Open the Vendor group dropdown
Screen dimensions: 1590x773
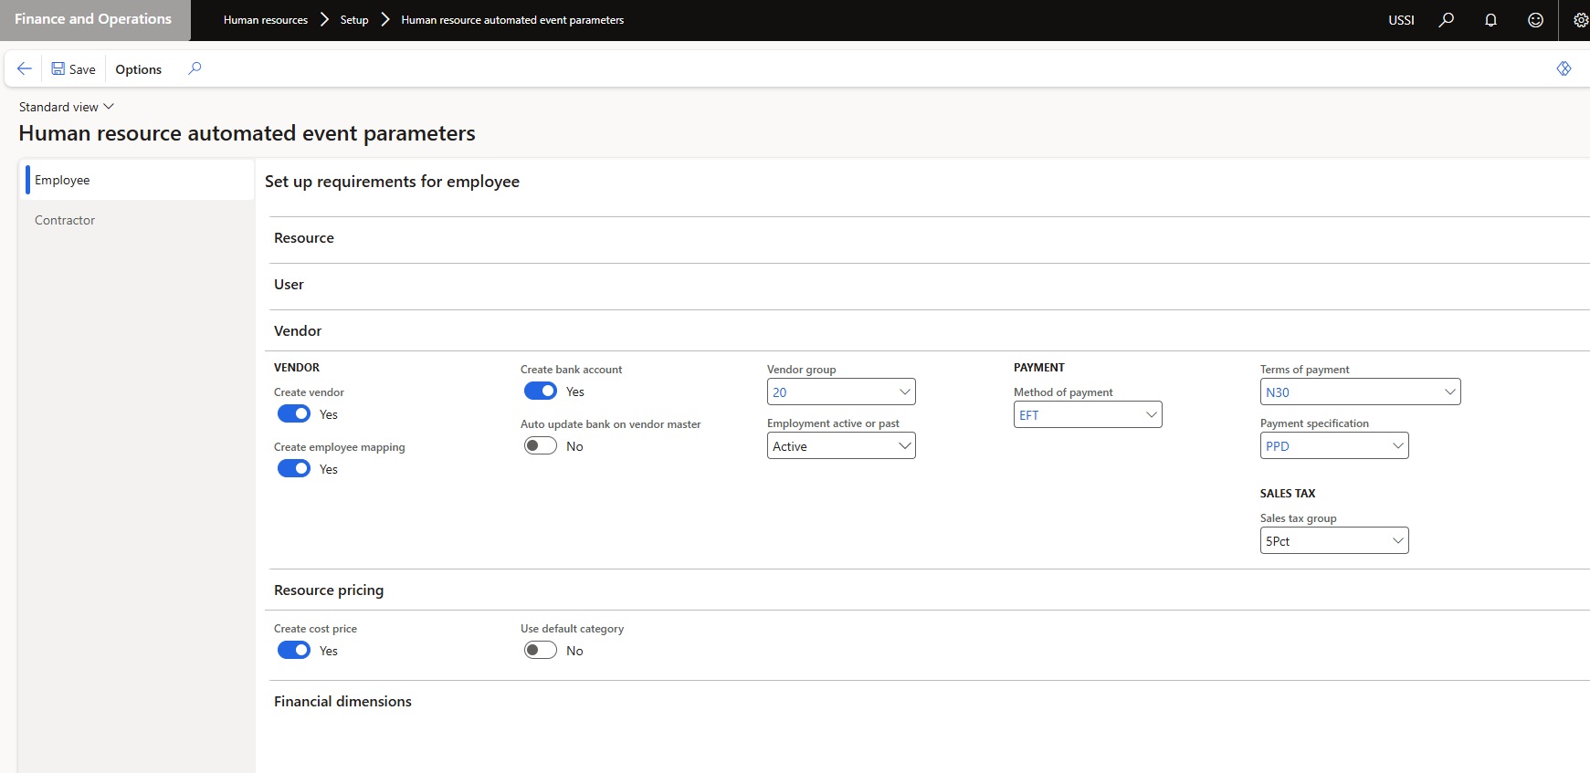click(x=904, y=392)
